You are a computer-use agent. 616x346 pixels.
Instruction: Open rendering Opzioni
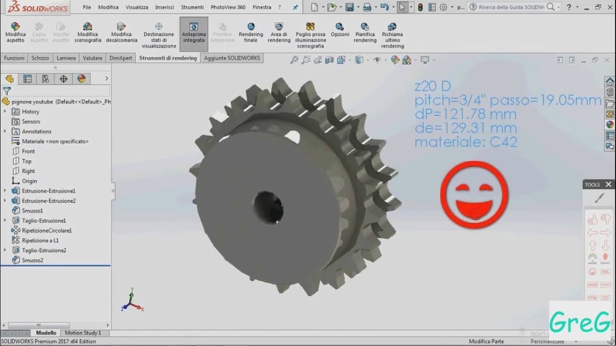pos(340,30)
